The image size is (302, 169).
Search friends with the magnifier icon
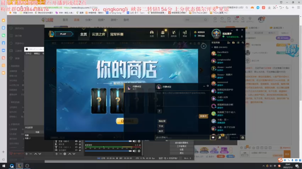click(x=243, y=42)
